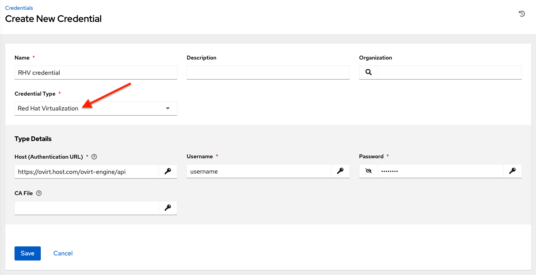Click the key lookup icon beside Password
Image resolution: width=536 pixels, height=275 pixels.
point(512,171)
